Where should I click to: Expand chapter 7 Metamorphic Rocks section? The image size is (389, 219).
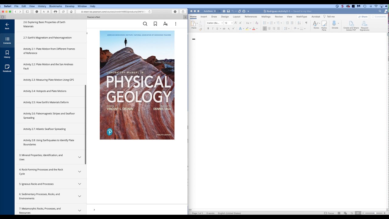(80, 210)
